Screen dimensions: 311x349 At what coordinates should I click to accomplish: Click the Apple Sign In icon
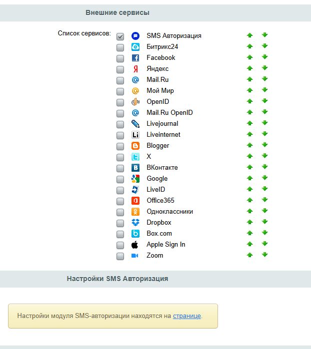(x=135, y=245)
